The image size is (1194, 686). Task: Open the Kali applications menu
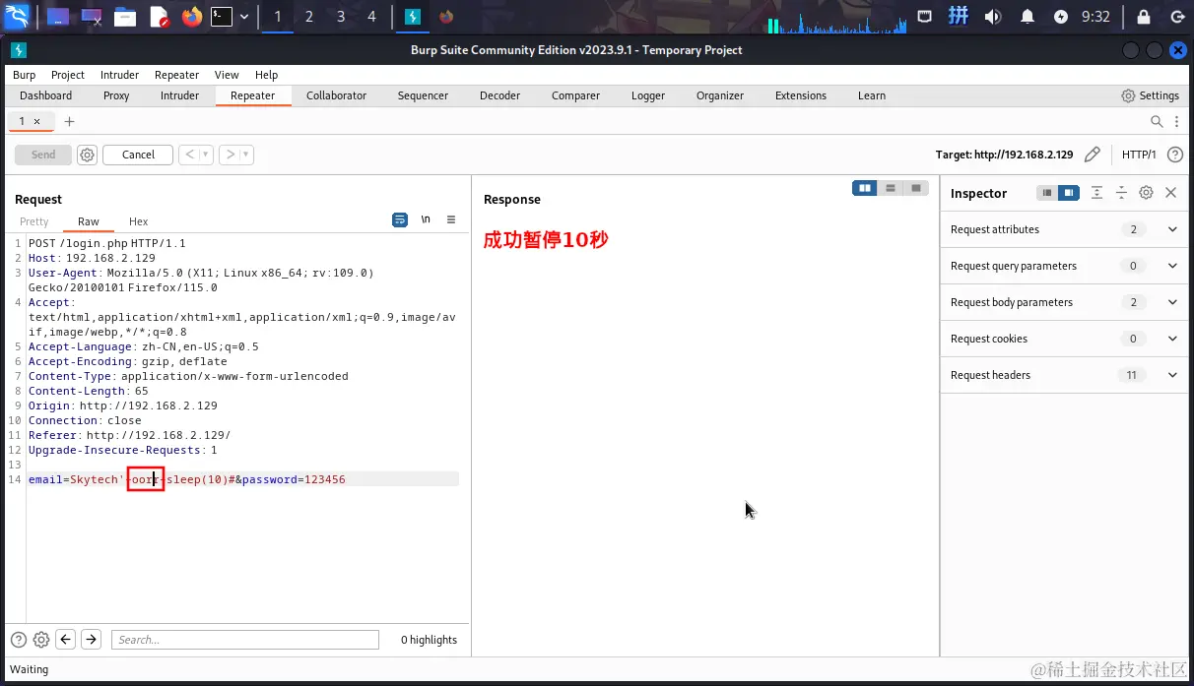(x=17, y=16)
